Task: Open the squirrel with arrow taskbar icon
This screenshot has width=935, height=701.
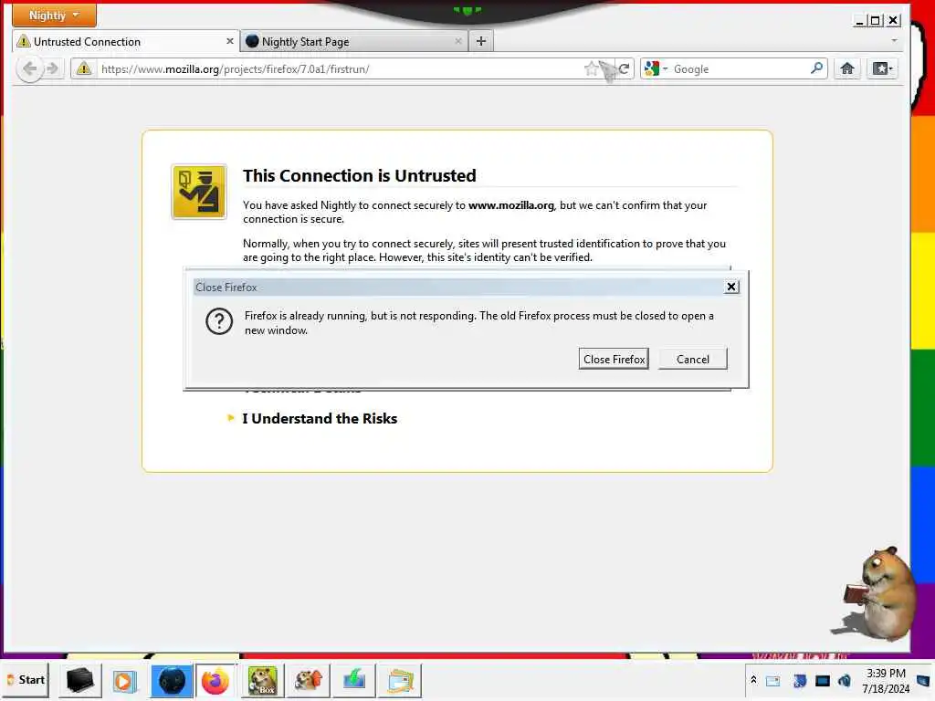Action: click(309, 680)
